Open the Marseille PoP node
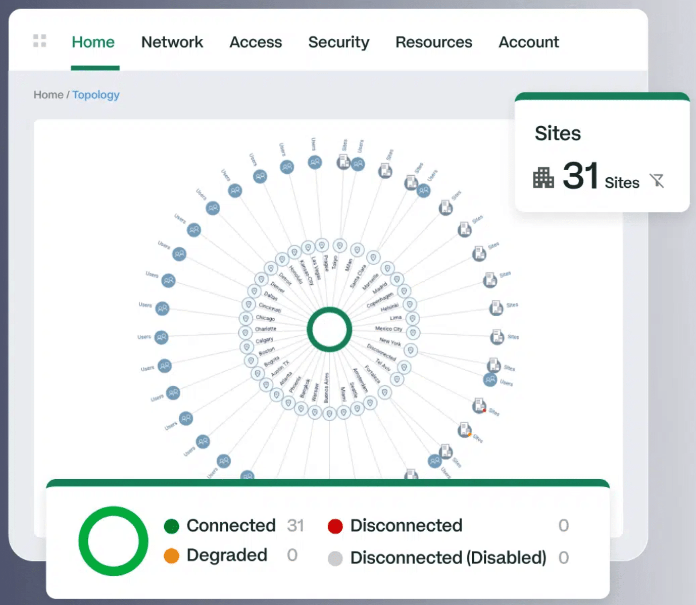 coord(387,268)
